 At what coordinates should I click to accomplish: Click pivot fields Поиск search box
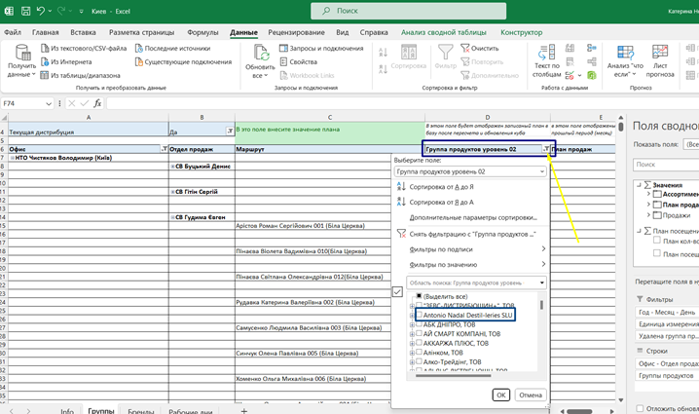[666, 165]
